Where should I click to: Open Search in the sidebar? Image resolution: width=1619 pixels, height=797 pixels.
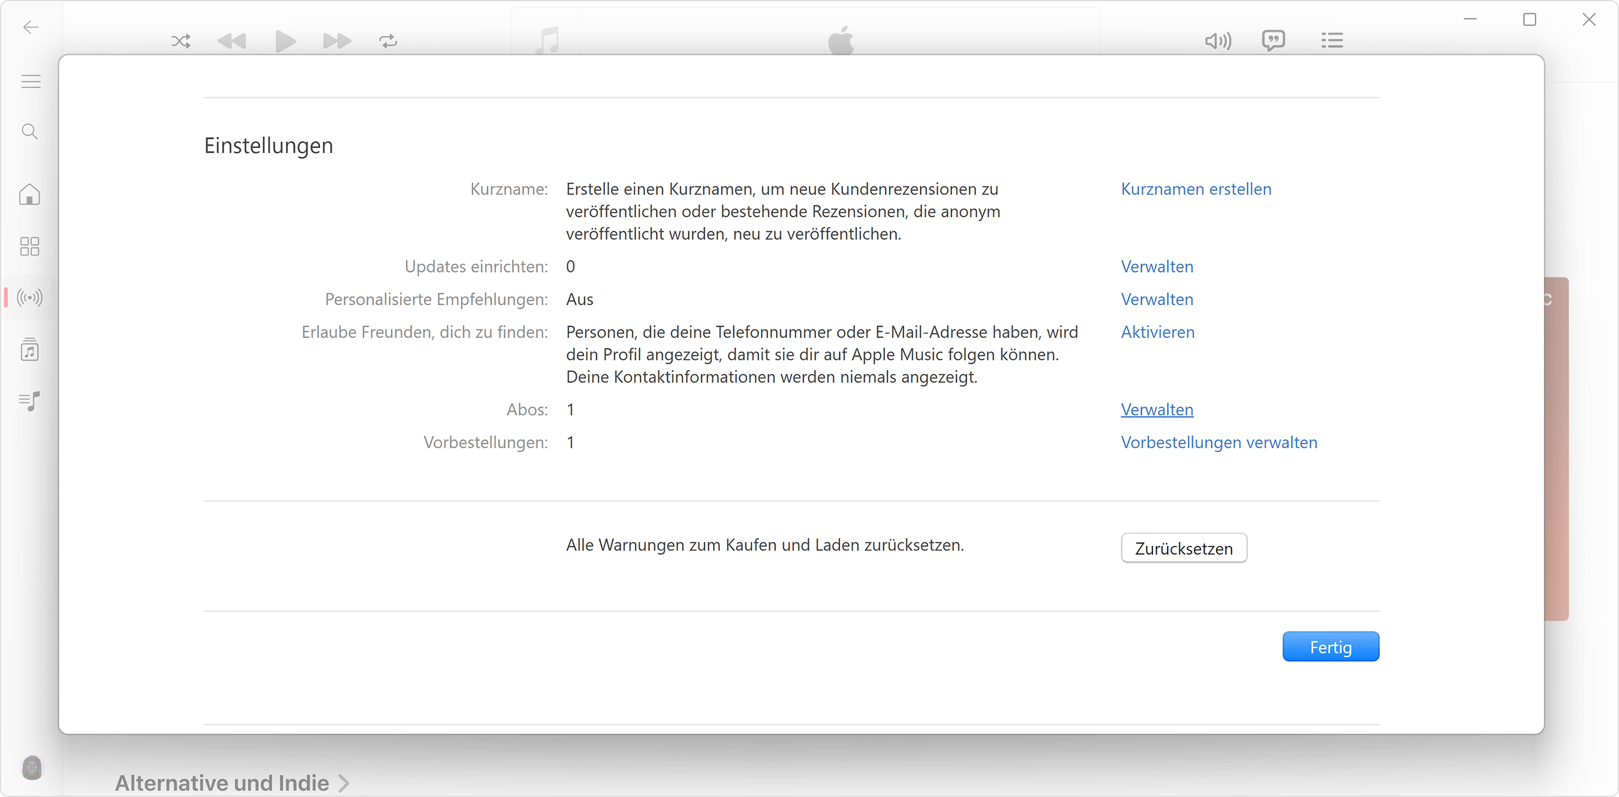tap(29, 131)
